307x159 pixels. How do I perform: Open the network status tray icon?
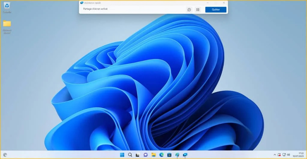pyautogui.click(x=284, y=155)
